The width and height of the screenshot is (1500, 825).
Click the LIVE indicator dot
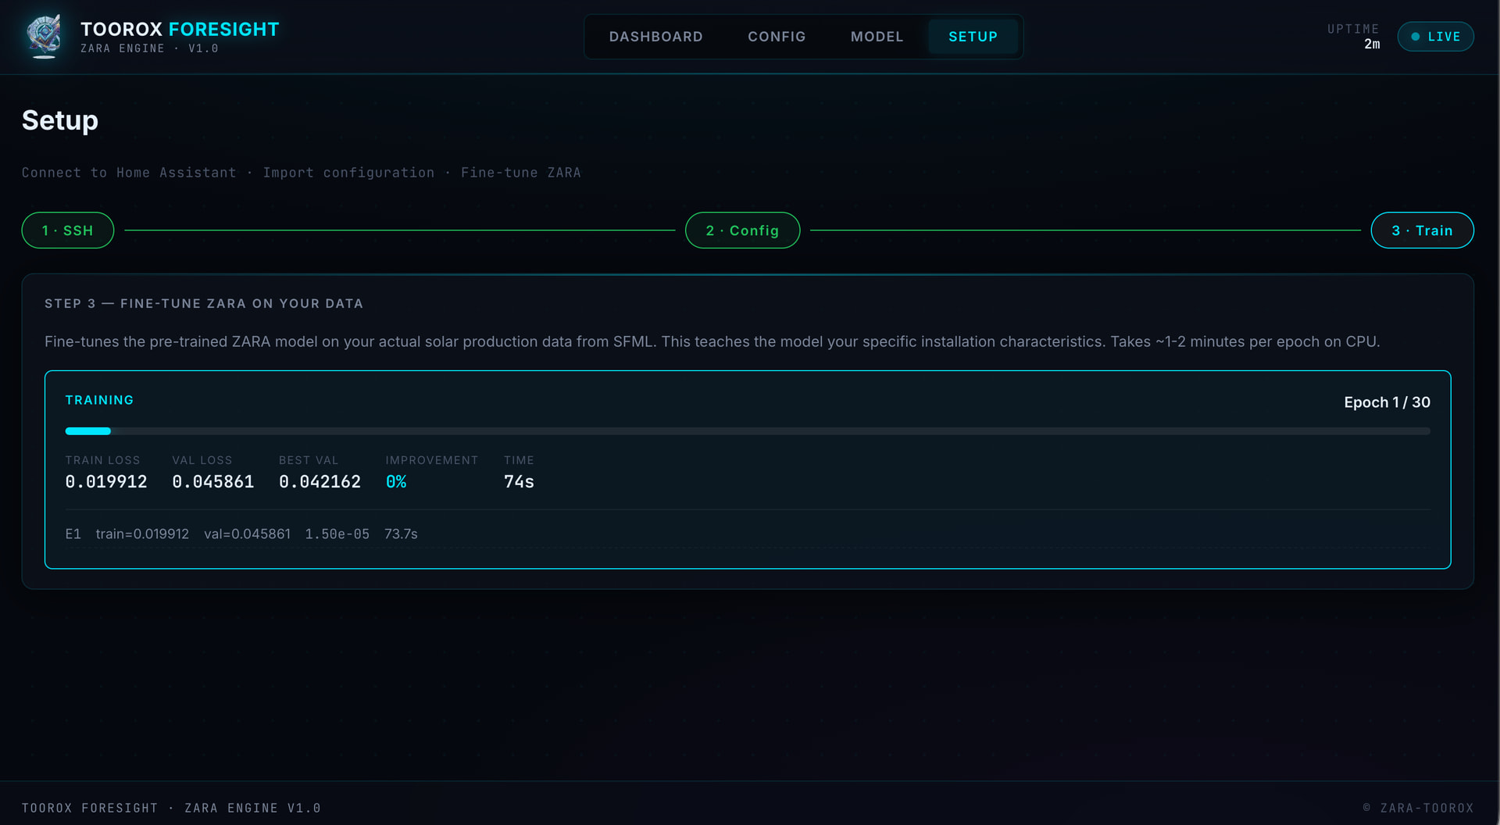1415,37
